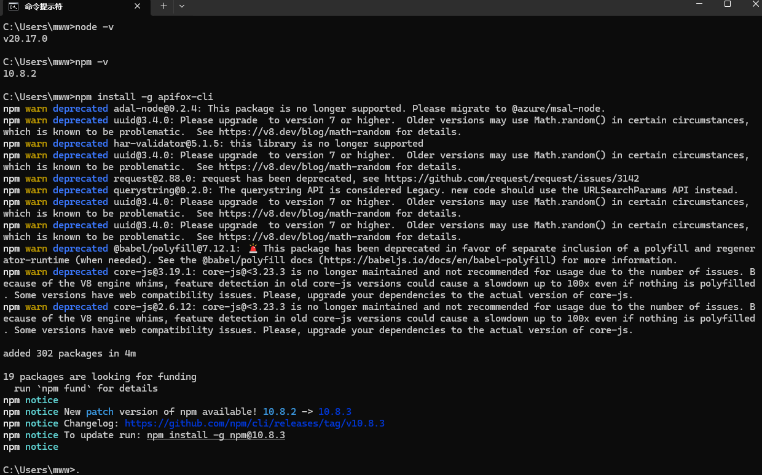Click the @babel/polyfill@7.12.1 warning text
This screenshot has width=762, height=475.
(379, 254)
